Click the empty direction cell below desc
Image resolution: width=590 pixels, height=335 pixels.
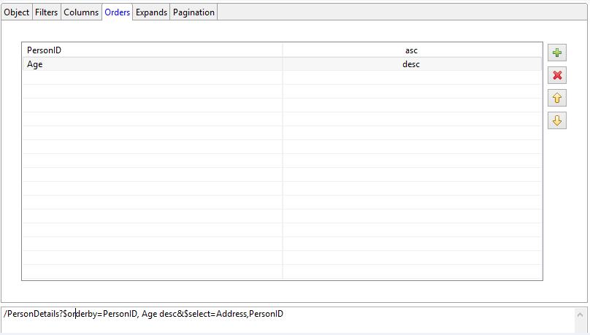pyautogui.click(x=412, y=78)
